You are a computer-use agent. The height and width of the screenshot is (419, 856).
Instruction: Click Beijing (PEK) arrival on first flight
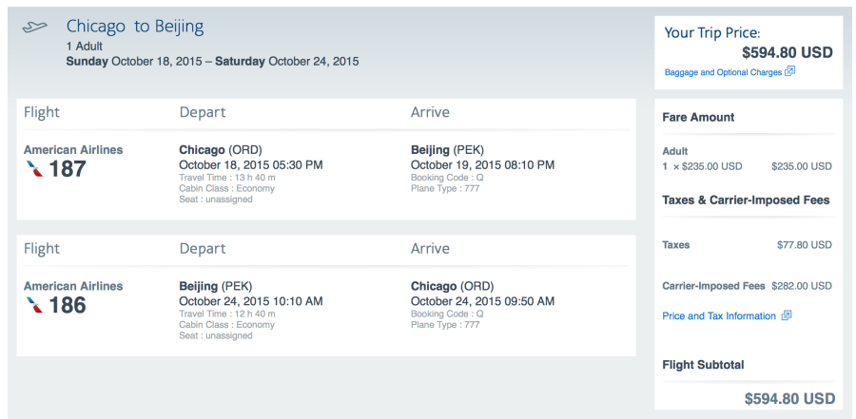[447, 150]
